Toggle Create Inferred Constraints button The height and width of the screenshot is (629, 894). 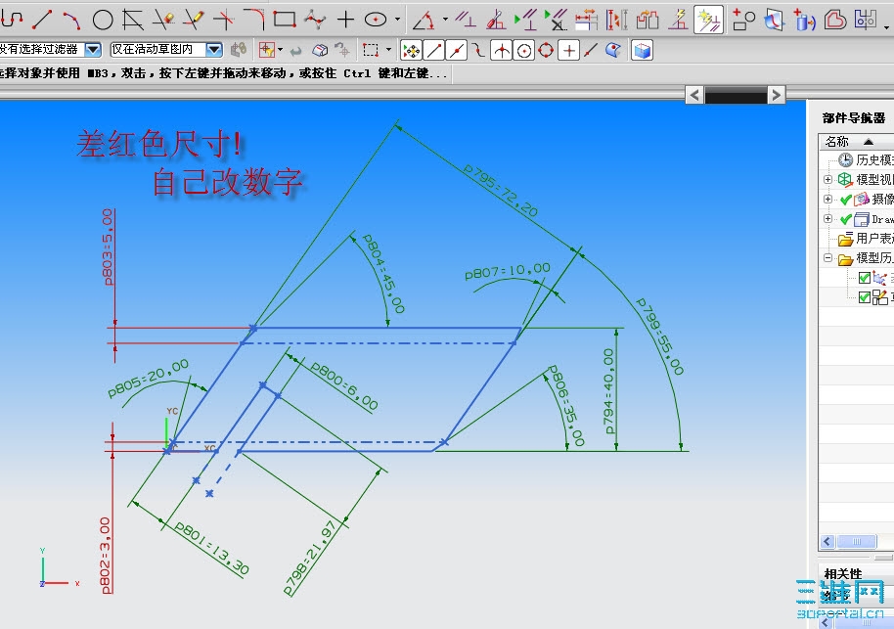point(709,20)
